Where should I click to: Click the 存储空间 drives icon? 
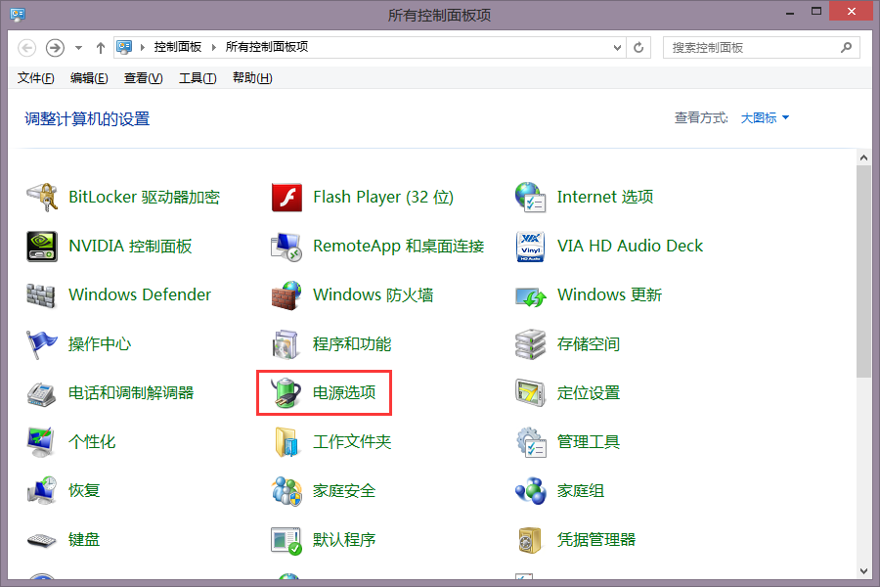pos(531,343)
